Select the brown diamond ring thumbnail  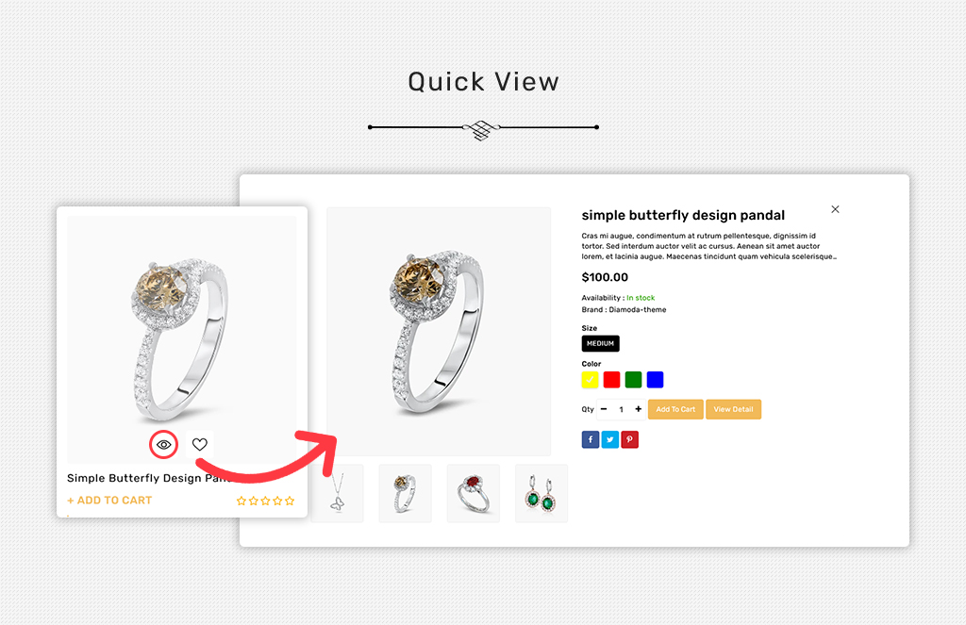click(405, 494)
